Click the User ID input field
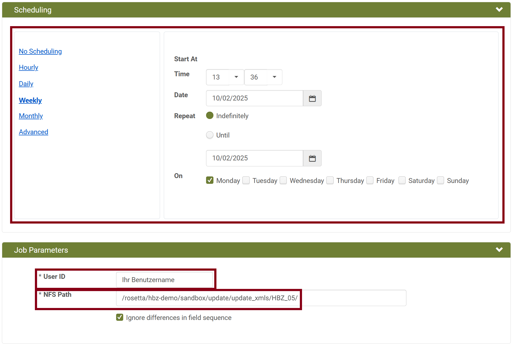513x345 pixels. point(164,280)
